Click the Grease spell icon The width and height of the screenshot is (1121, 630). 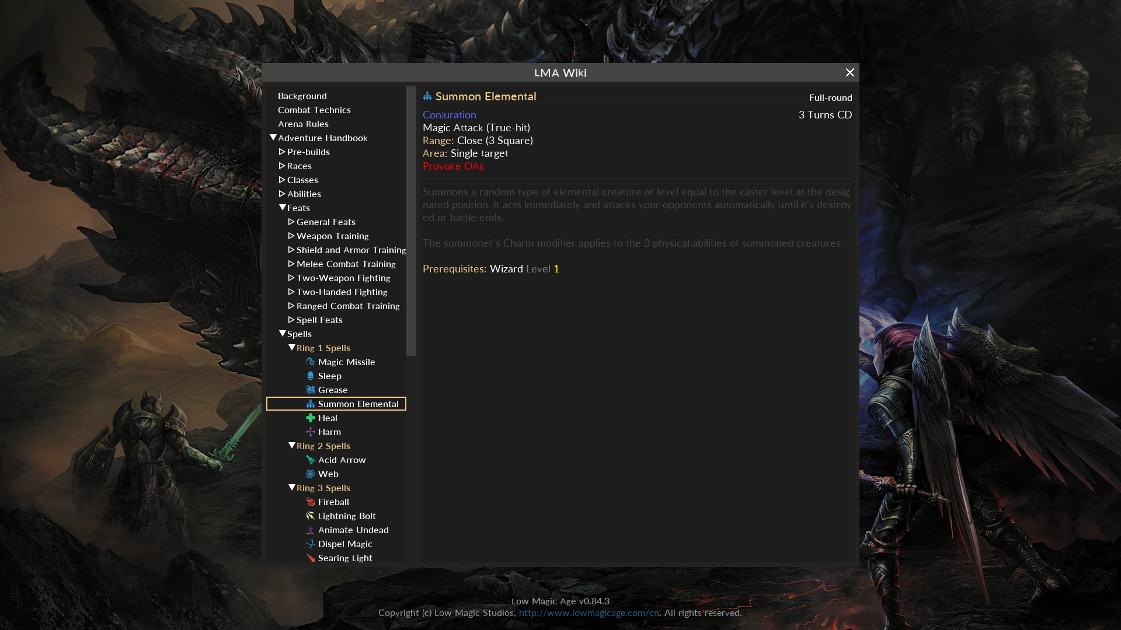pos(311,390)
